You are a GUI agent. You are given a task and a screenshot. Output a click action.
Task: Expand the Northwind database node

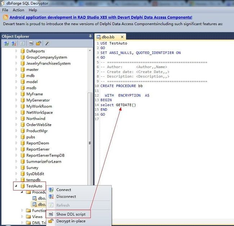16,118
